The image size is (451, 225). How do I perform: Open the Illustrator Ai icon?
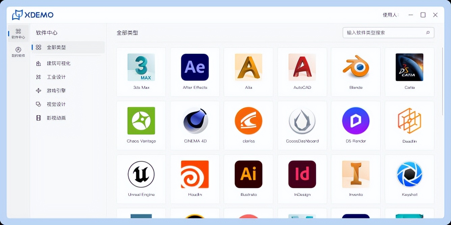tap(248, 174)
